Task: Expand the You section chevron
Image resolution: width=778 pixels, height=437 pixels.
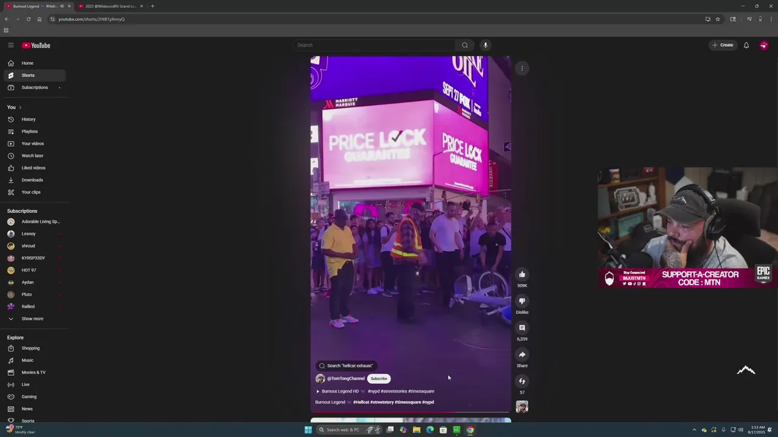Action: [20, 107]
